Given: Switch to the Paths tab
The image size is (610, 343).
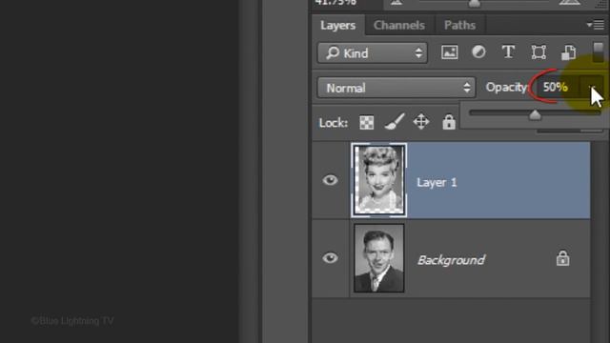Looking at the screenshot, I should pyautogui.click(x=459, y=26).
